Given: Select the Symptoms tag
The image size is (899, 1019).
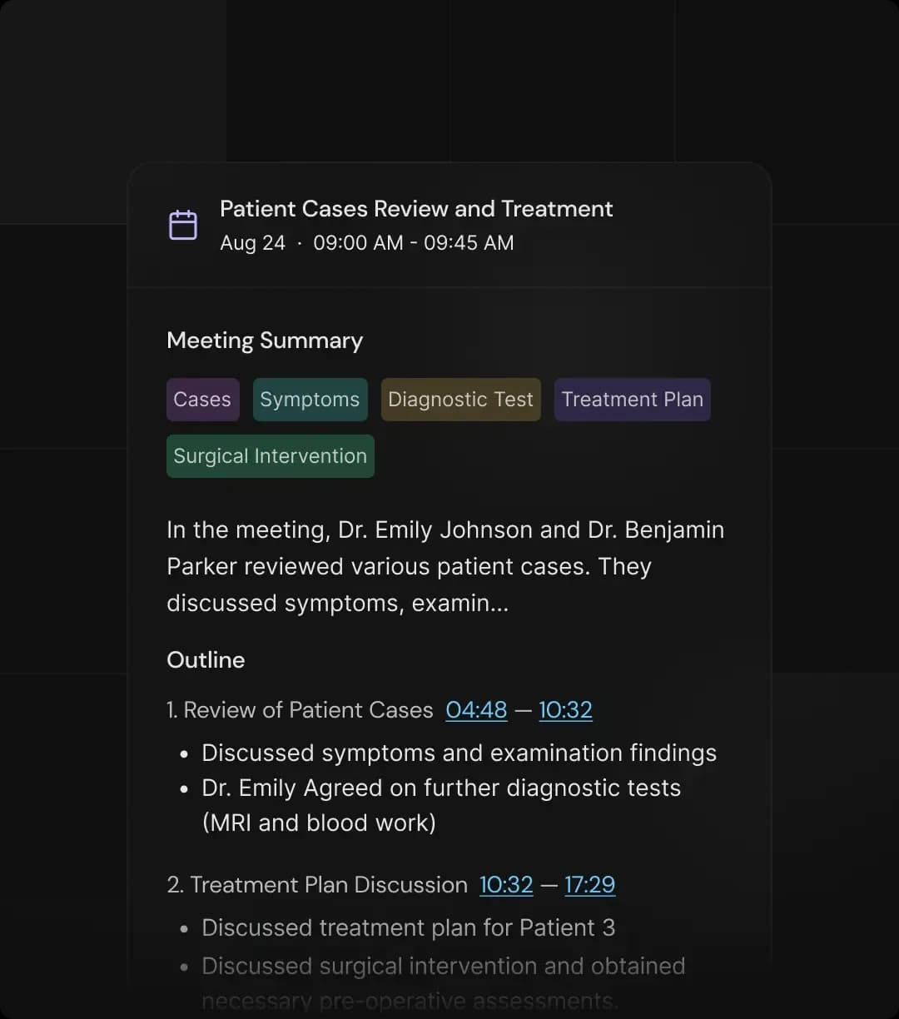Looking at the screenshot, I should 310,400.
